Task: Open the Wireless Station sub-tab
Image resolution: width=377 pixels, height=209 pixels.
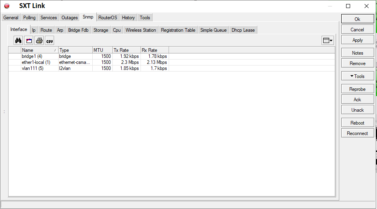Action: click(x=141, y=30)
